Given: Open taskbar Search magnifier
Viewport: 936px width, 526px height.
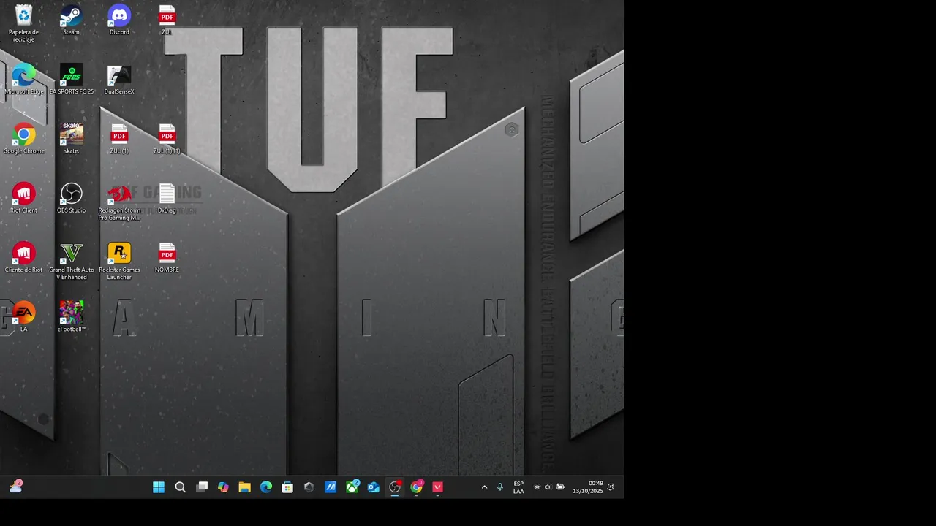Looking at the screenshot, I should pos(180,487).
